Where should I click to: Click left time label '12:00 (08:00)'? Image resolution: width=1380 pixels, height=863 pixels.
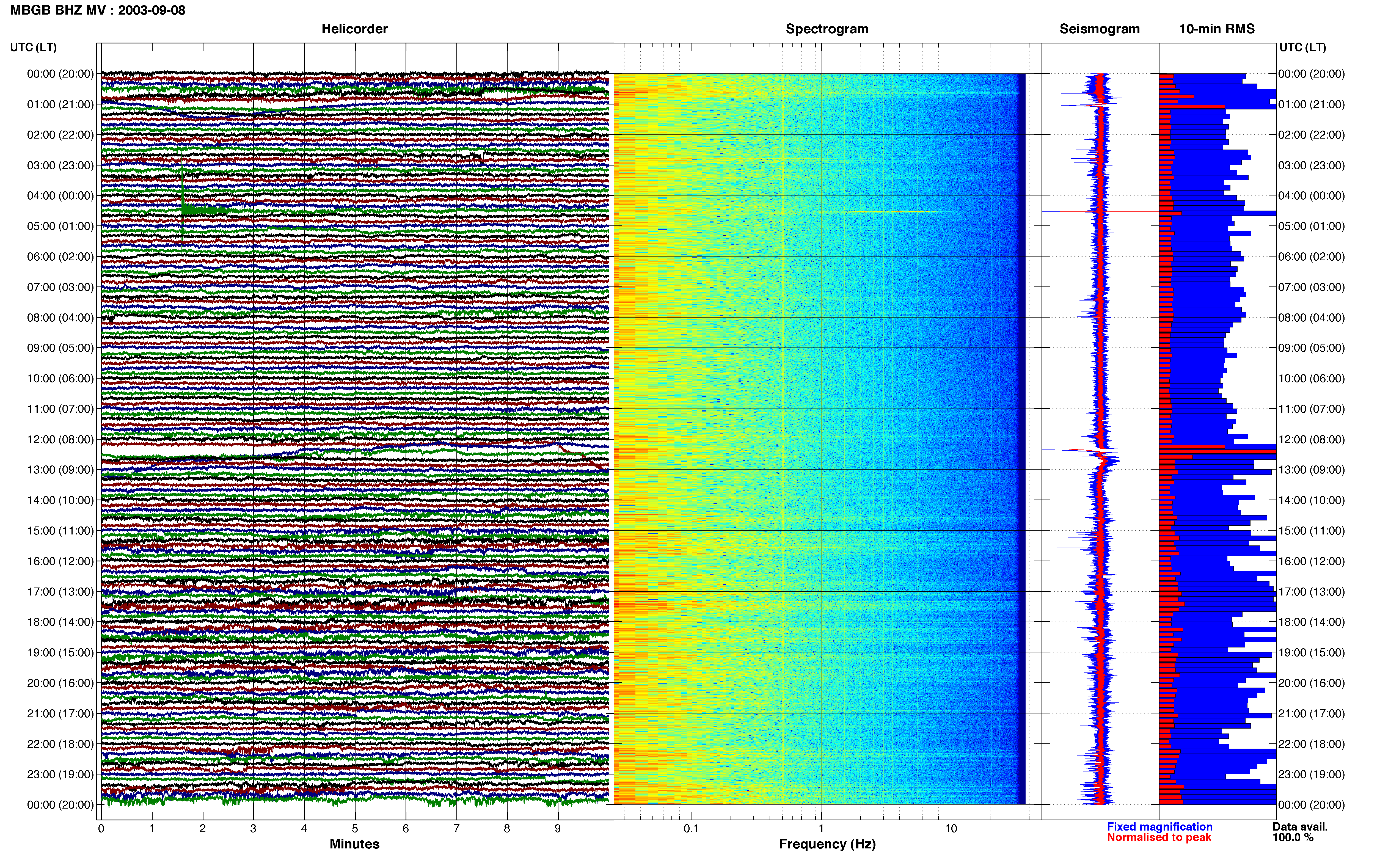[60, 440]
